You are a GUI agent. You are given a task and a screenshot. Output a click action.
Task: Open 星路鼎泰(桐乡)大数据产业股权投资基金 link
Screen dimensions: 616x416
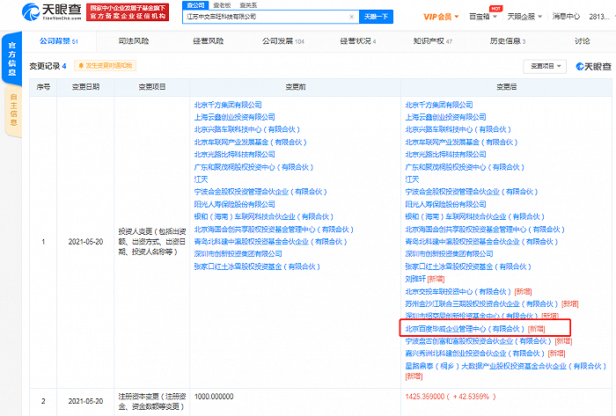pos(506,366)
